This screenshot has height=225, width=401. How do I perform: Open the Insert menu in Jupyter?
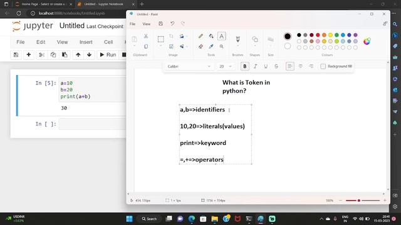[86, 42]
